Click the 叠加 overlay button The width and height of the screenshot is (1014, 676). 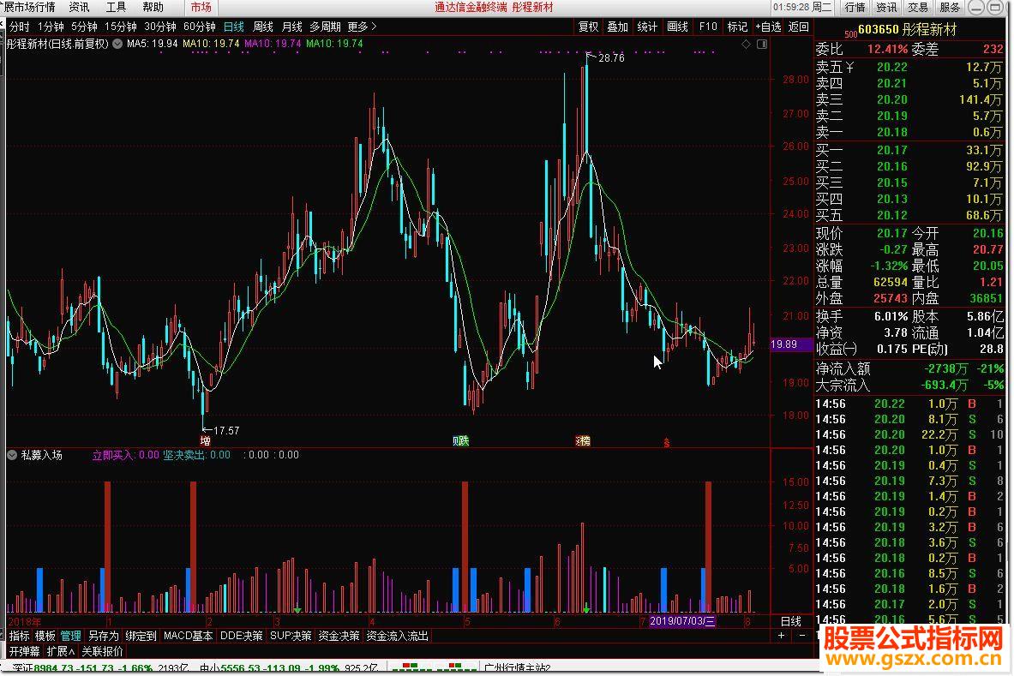tap(618, 27)
